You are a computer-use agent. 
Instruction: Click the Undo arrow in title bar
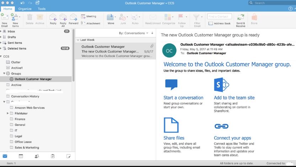pos(22,3)
